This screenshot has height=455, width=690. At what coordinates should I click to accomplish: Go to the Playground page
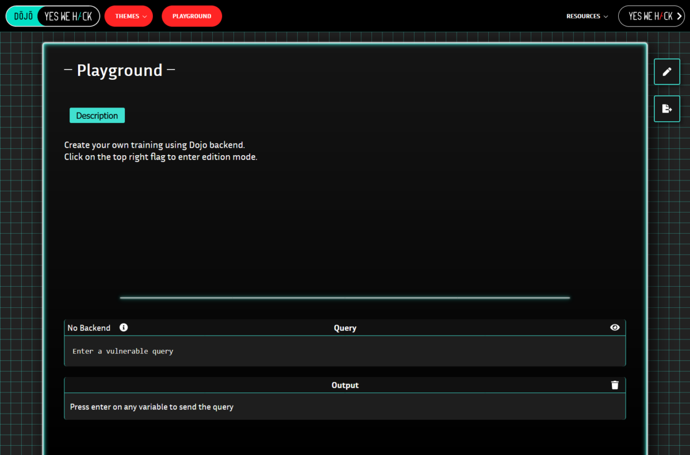191,16
